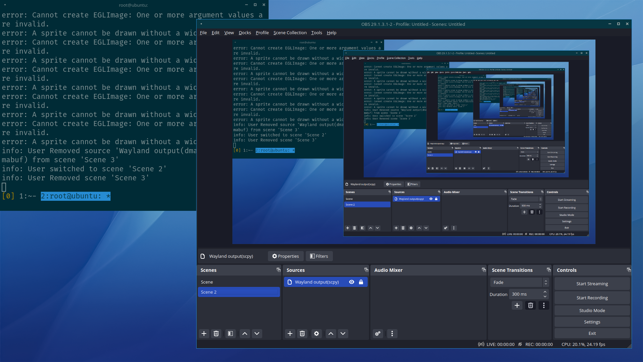Image resolution: width=643 pixels, height=362 pixels.
Task: Remove the selected scene using the trash icon
Action: [216, 334]
